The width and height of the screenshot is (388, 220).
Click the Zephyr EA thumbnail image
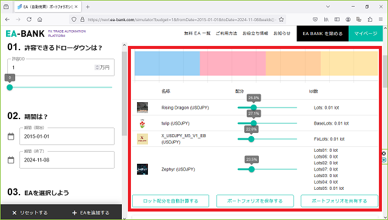click(142, 169)
